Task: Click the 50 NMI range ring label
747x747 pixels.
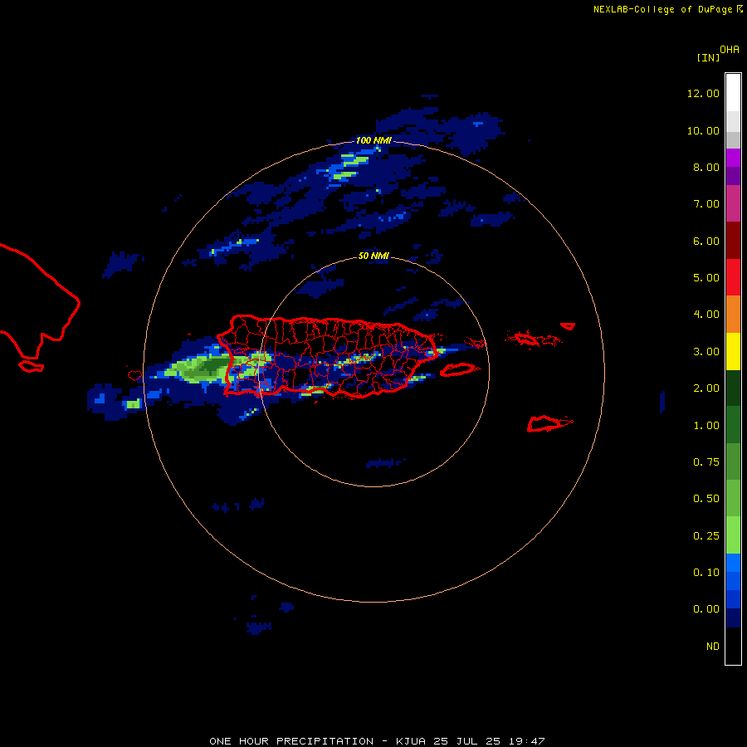Action: (x=373, y=256)
